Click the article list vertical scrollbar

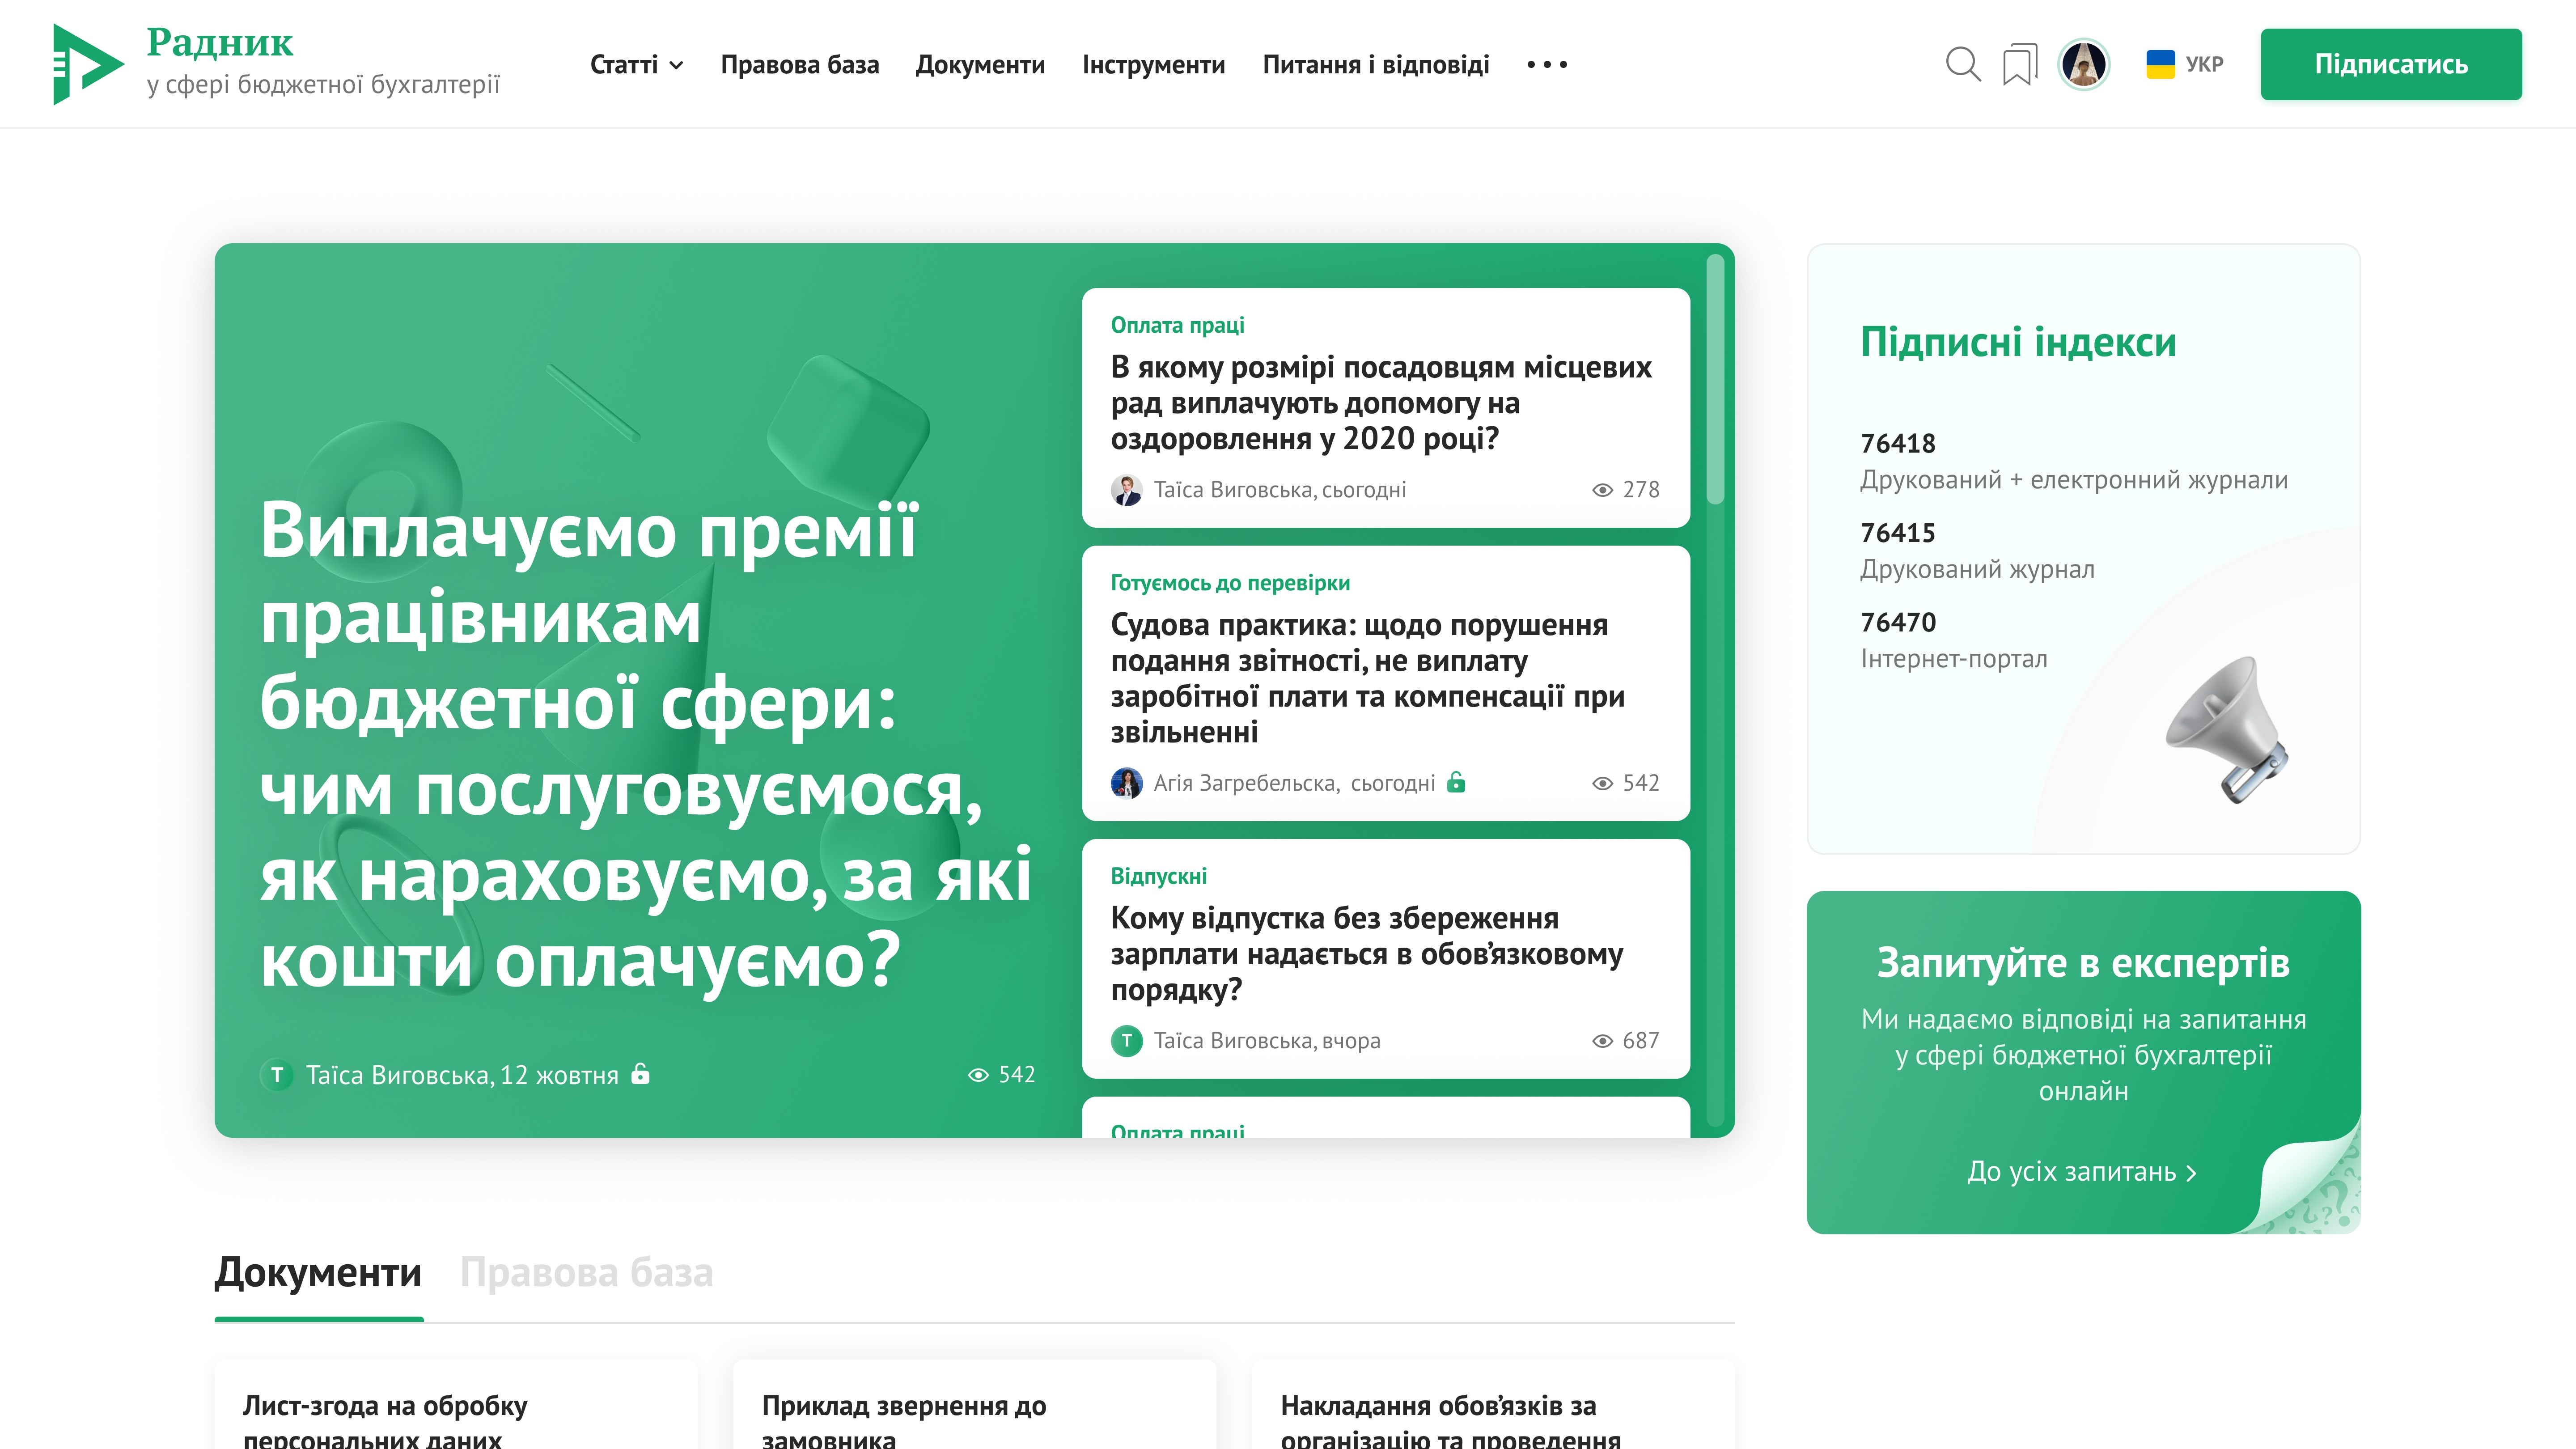1715,380
